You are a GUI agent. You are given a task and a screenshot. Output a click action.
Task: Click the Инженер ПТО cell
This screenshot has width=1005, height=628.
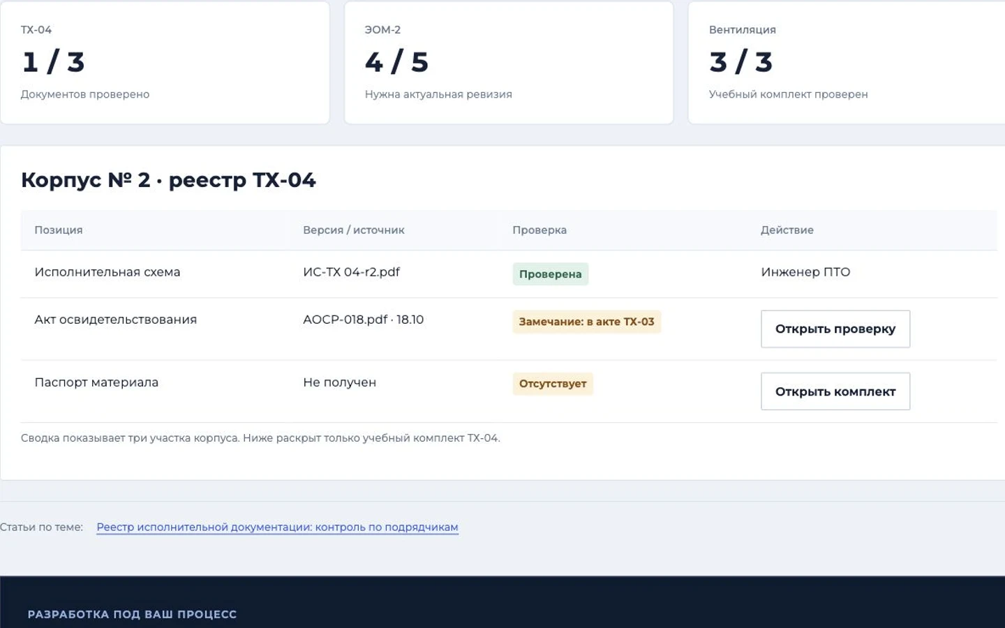(x=805, y=272)
